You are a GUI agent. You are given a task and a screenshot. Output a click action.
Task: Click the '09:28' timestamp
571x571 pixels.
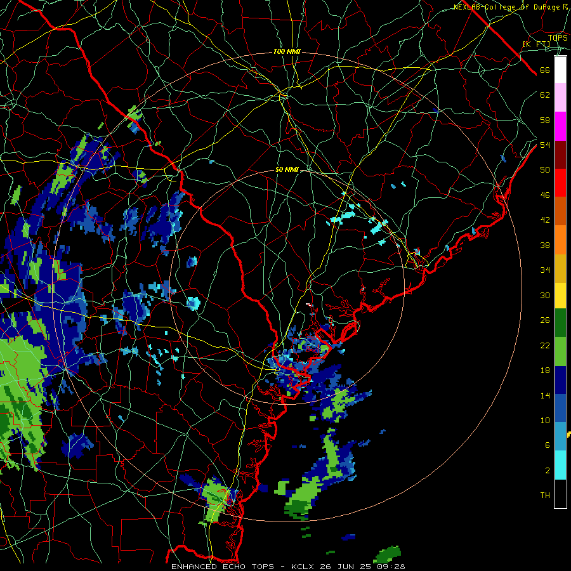pyautogui.click(x=392, y=567)
